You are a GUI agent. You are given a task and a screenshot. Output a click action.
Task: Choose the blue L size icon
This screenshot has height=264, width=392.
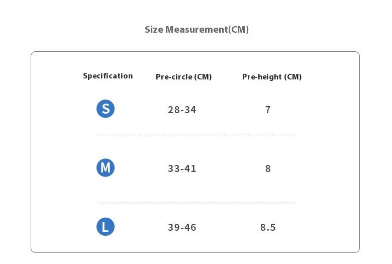(x=106, y=227)
